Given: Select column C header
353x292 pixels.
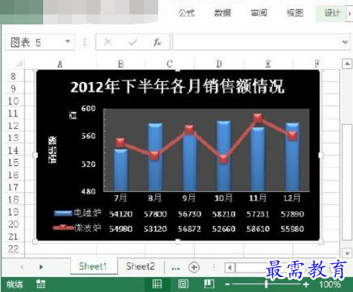Looking at the screenshot, I should [x=170, y=64].
